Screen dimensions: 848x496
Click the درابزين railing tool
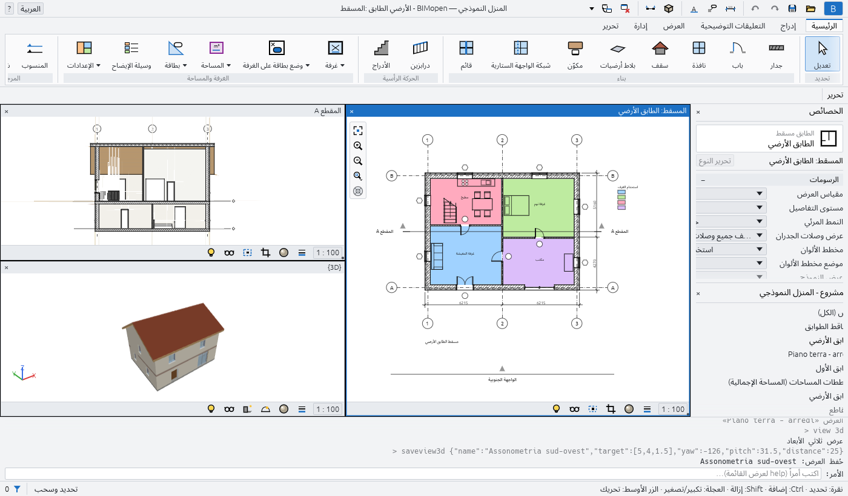point(420,54)
